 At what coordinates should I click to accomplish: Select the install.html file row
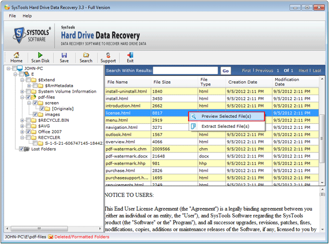coord(212,98)
